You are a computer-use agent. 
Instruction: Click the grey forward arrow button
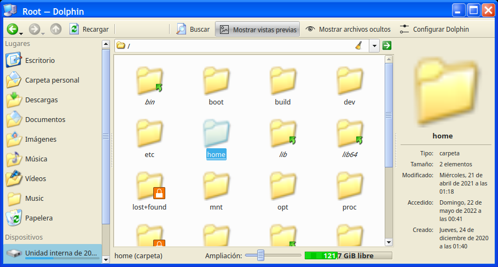point(34,29)
